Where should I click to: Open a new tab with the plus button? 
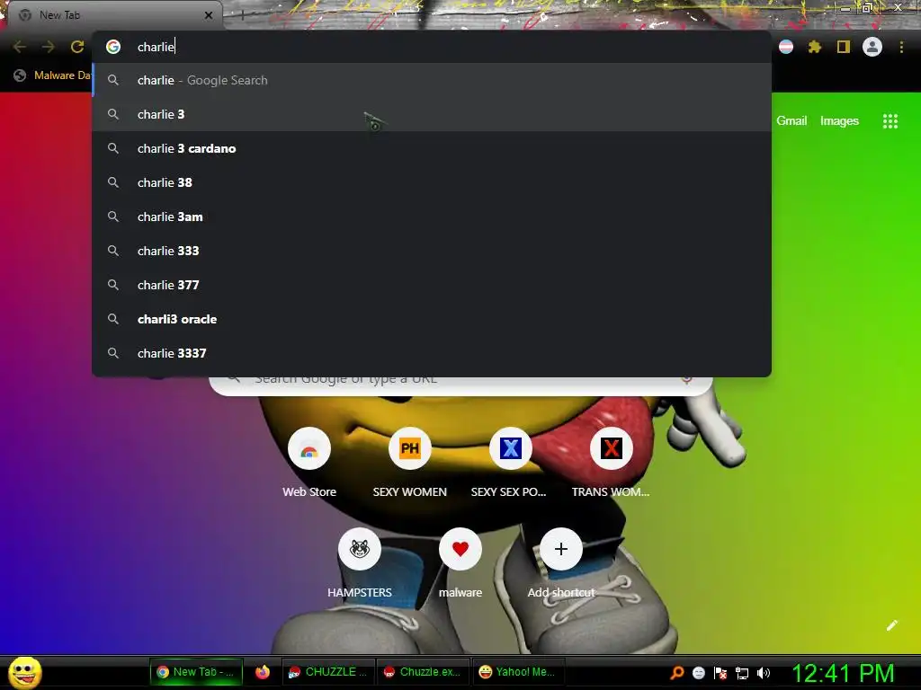click(x=242, y=15)
